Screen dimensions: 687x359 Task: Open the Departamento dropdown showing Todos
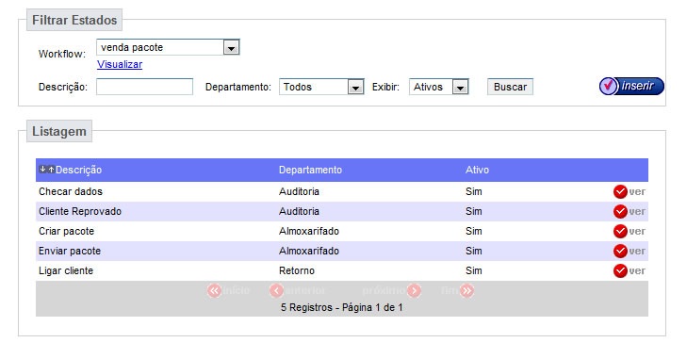click(321, 87)
